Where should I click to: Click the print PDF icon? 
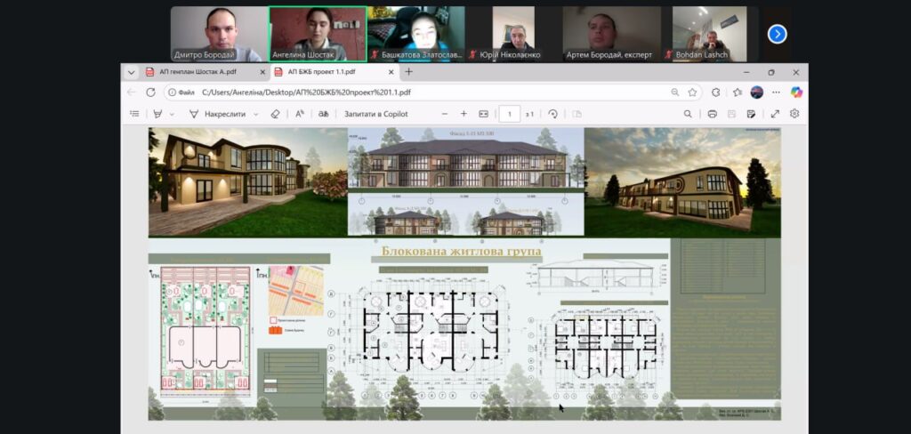(x=712, y=114)
